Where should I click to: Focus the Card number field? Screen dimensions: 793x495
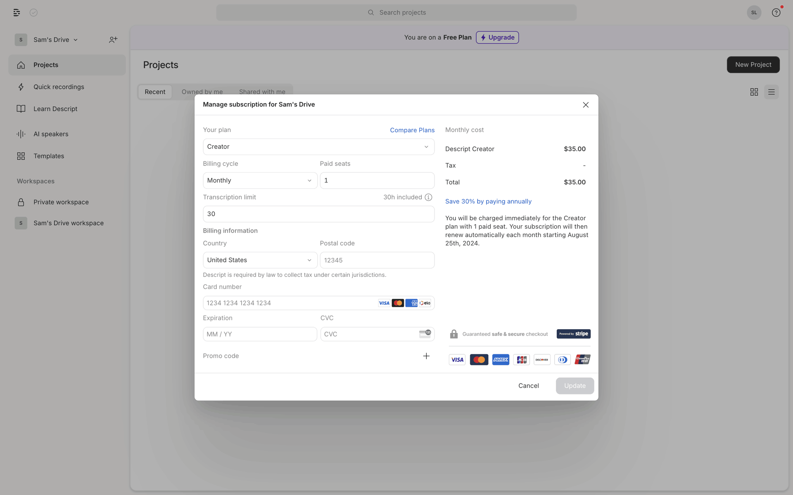tap(318, 303)
